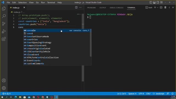The width and height of the screenshot is (176, 99).
Task: Click Ln 5, Col 5 status item
Action: (122, 94)
